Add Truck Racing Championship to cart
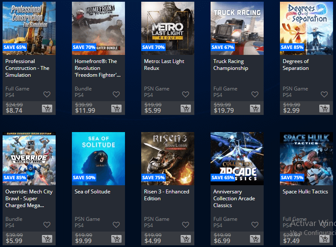 (x=255, y=108)
